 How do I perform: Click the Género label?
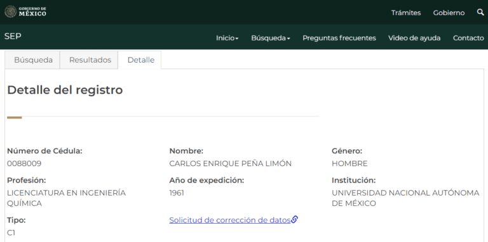tap(347, 151)
